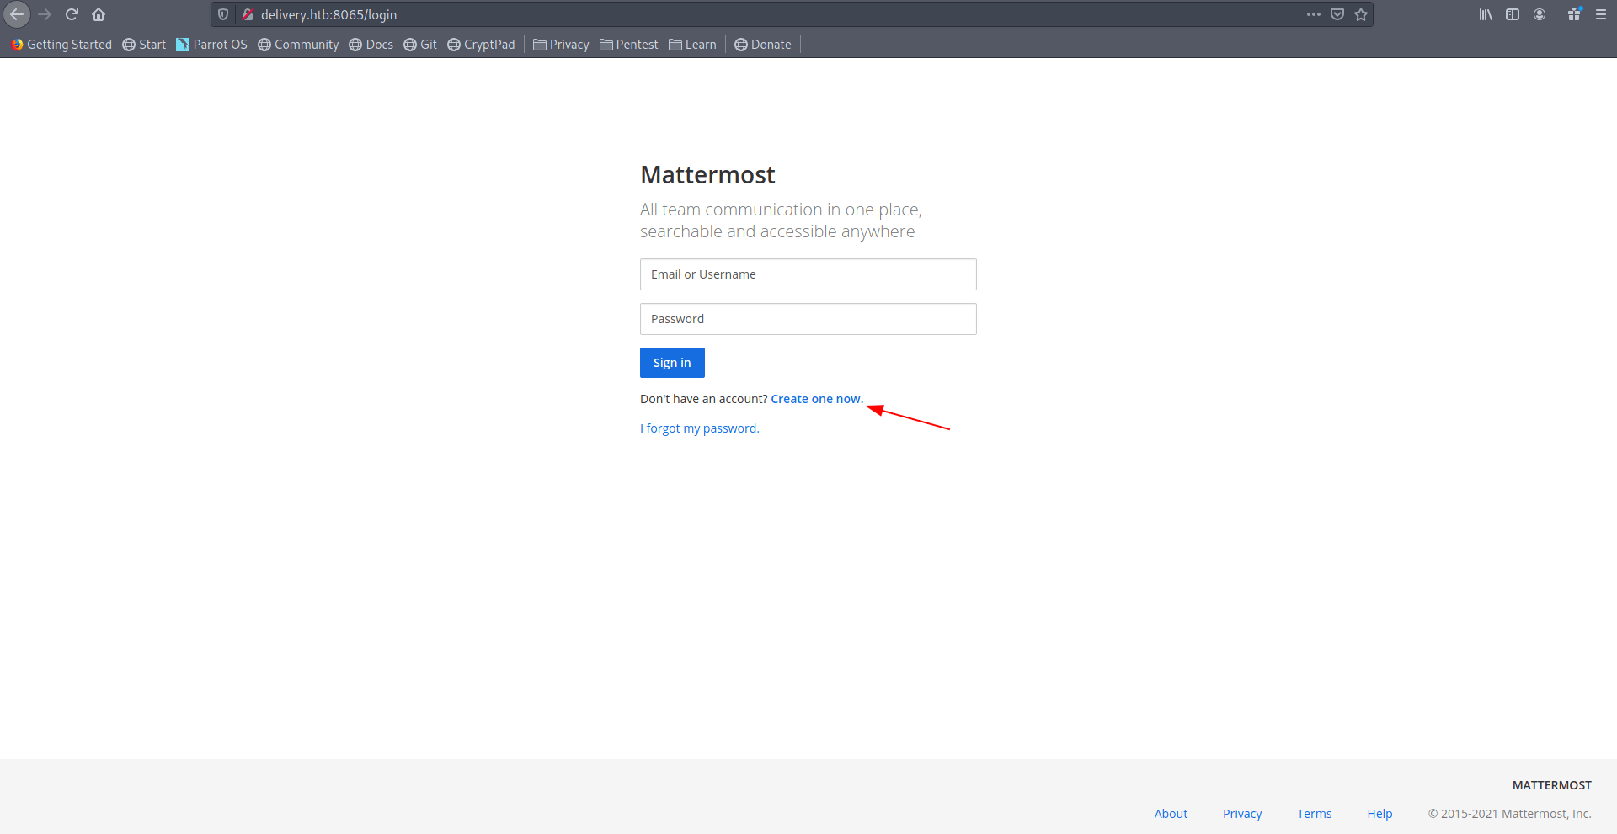The height and width of the screenshot is (834, 1617).
Task: Follow the Create one now link
Action: coord(817,399)
